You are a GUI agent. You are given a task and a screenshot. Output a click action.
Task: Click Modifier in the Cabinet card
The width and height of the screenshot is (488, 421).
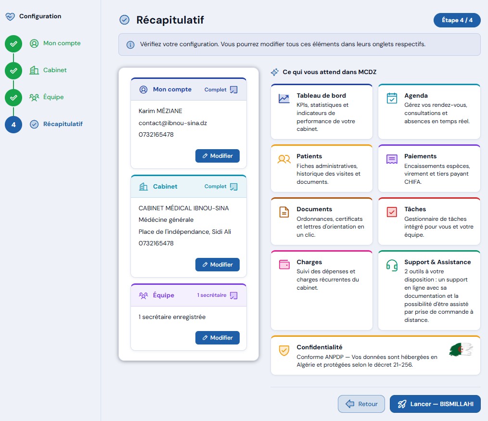(217, 265)
